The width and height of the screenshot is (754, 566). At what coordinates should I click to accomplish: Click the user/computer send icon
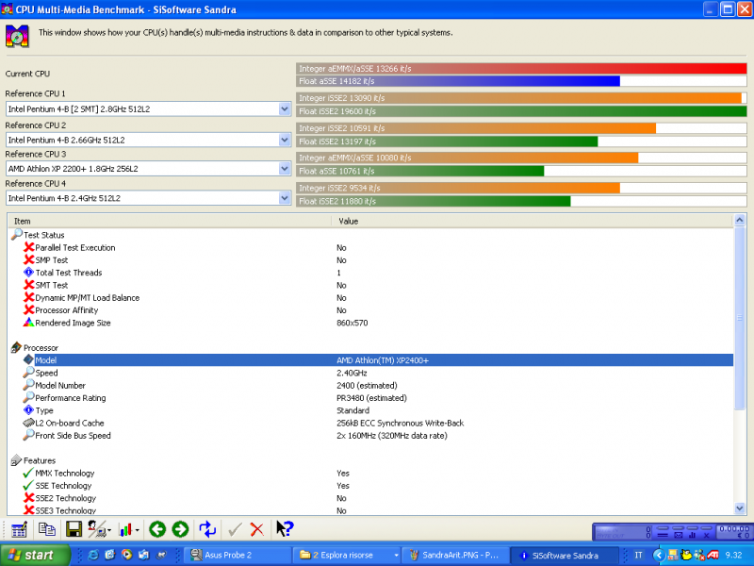click(97, 529)
